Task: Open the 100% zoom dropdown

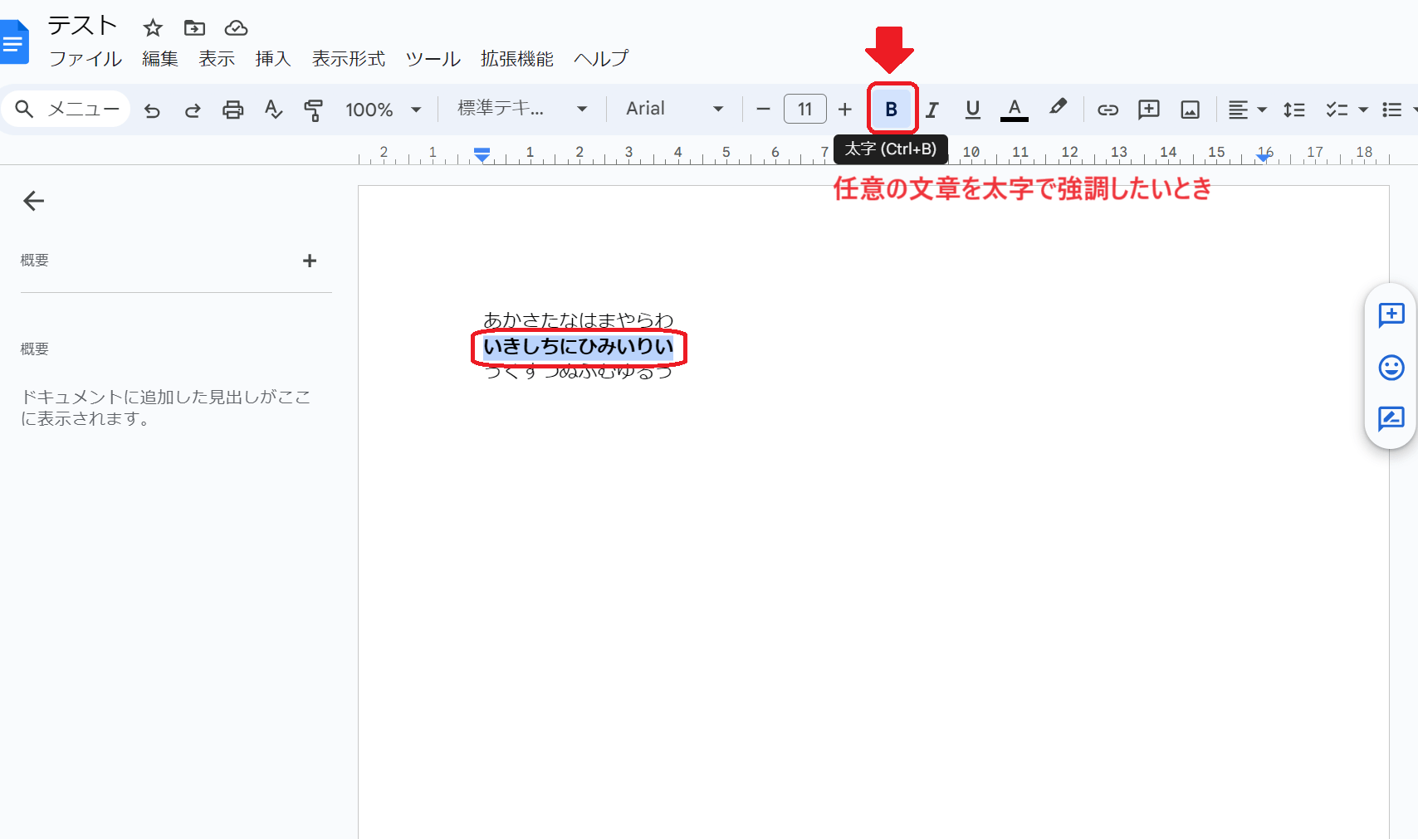Action: (383, 110)
